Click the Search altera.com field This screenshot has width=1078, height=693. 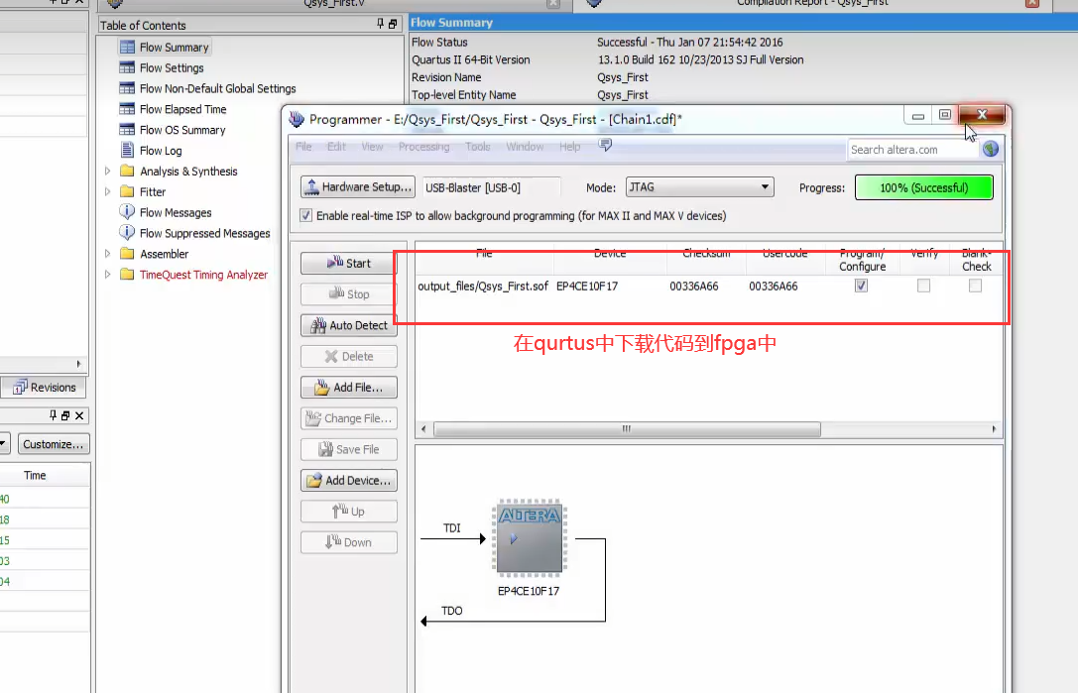pyautogui.click(x=913, y=149)
